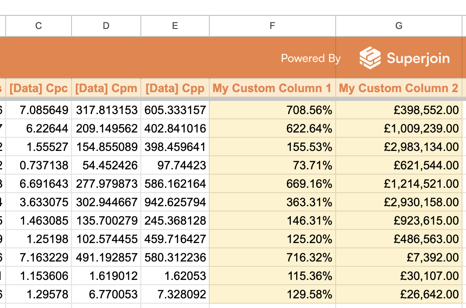Click the [Data] Cpp header cell

(x=175, y=88)
